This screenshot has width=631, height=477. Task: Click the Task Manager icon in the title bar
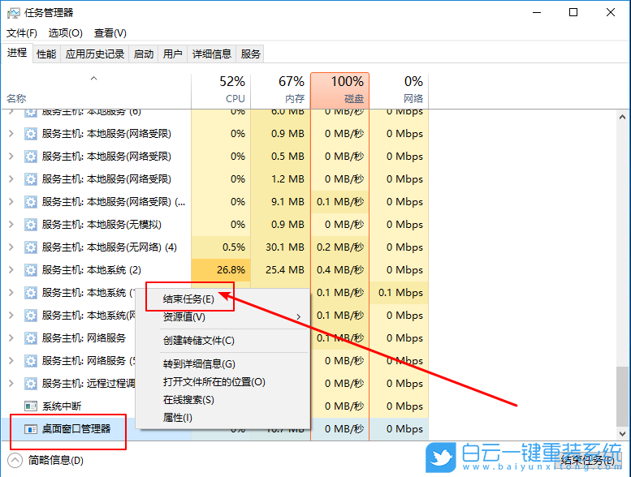[x=13, y=13]
